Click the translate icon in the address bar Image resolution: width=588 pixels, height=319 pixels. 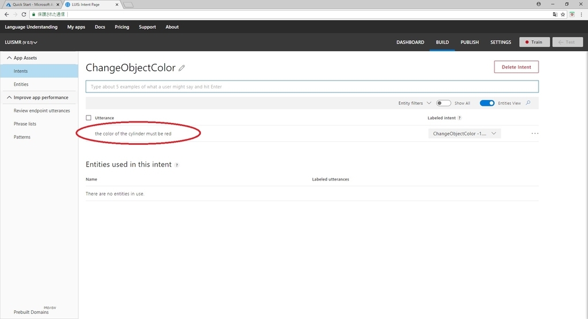click(x=555, y=14)
